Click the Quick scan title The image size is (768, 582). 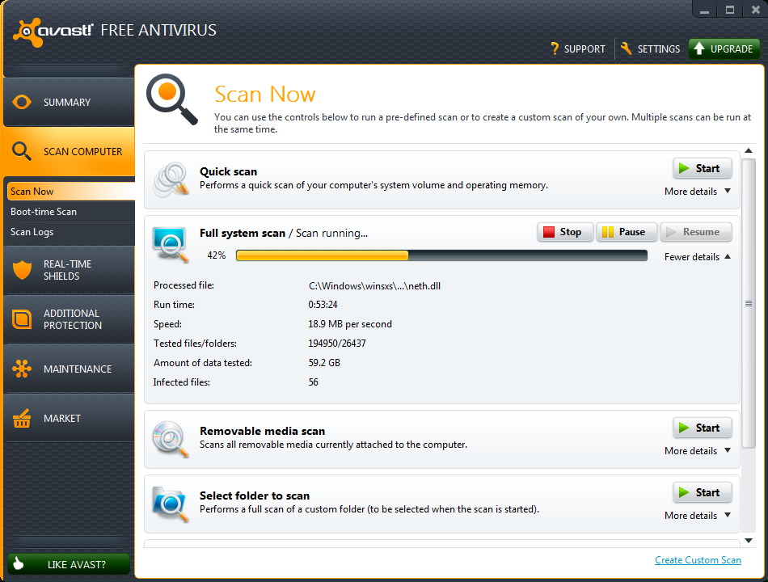(228, 171)
